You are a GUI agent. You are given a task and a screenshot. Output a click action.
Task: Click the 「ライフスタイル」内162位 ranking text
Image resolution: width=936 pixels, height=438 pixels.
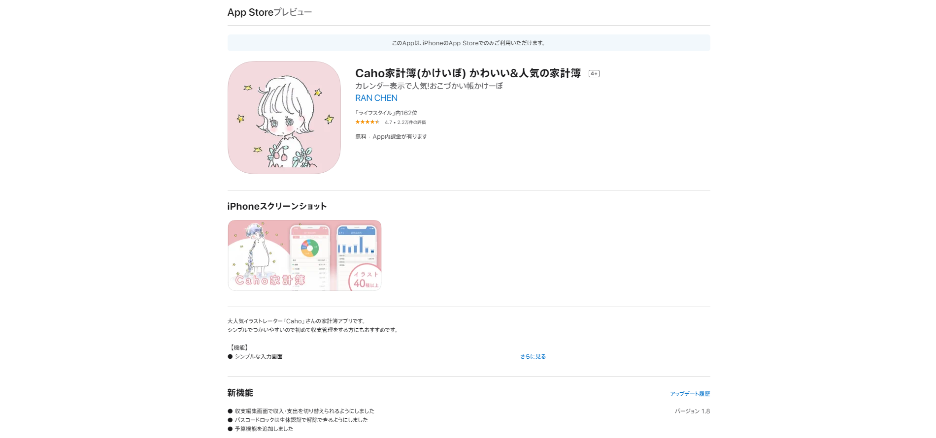(386, 113)
